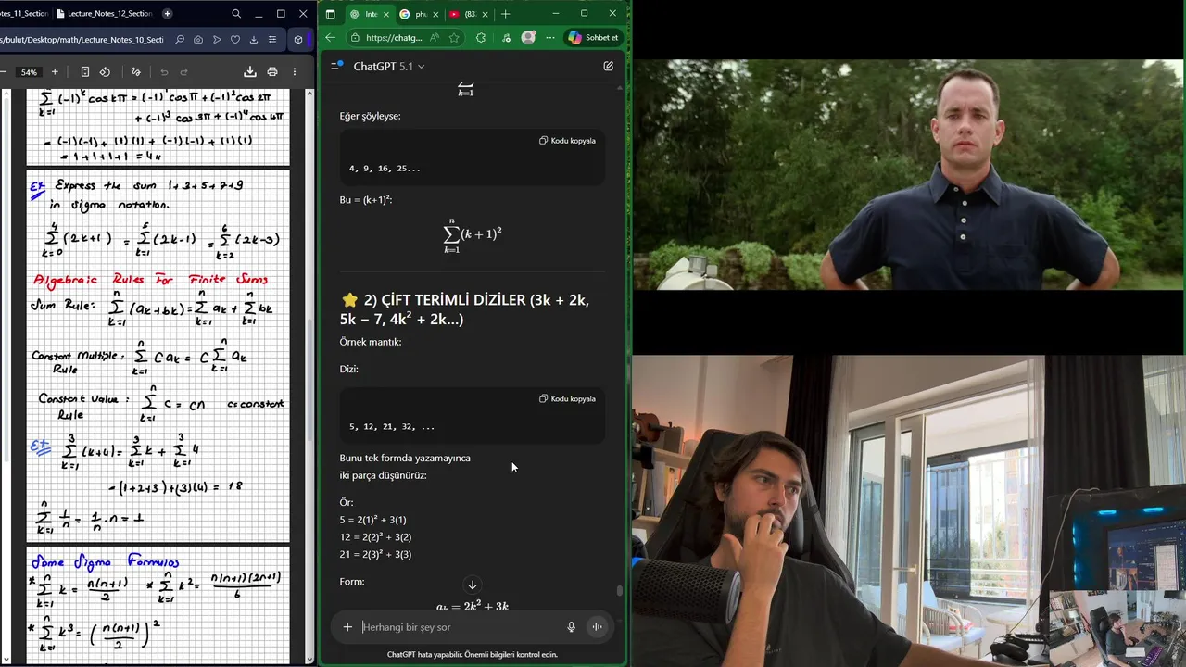
Task: Expand the ChatGPT 5.1 model selector
Action: [x=389, y=66]
